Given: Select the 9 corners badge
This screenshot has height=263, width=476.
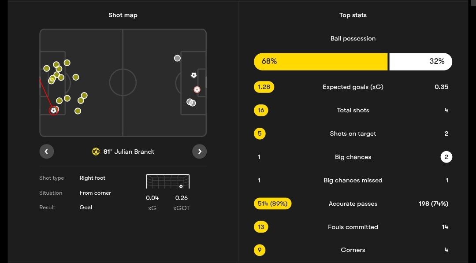Looking at the screenshot, I should (260, 250).
